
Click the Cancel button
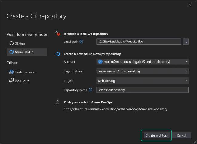point(181,135)
